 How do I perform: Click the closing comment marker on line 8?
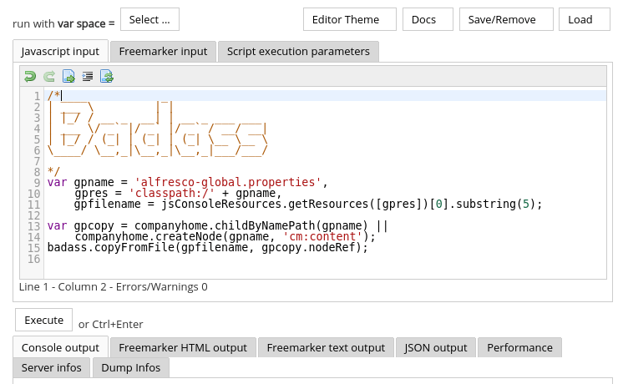click(53, 171)
